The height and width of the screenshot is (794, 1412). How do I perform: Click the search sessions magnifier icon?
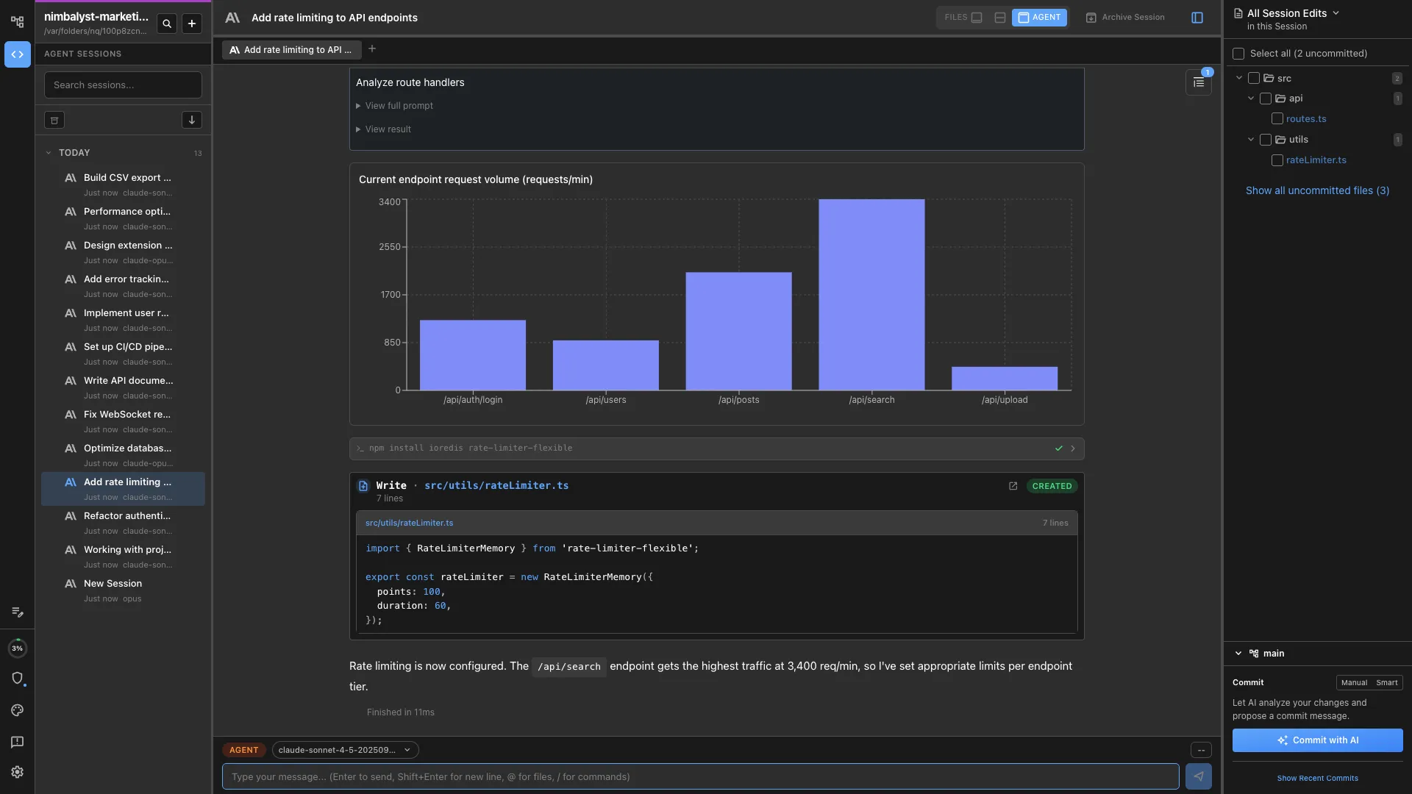(167, 24)
